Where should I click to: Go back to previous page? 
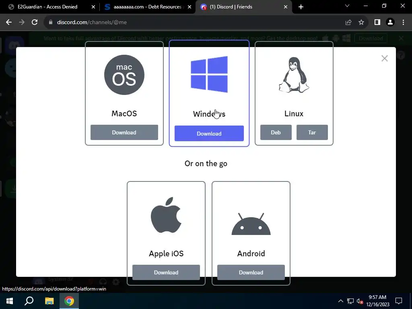[9, 23]
